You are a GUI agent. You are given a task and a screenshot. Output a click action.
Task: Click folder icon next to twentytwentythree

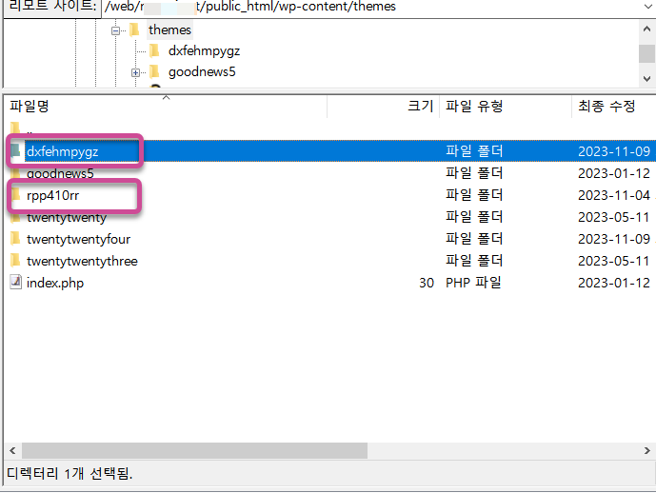(x=15, y=260)
